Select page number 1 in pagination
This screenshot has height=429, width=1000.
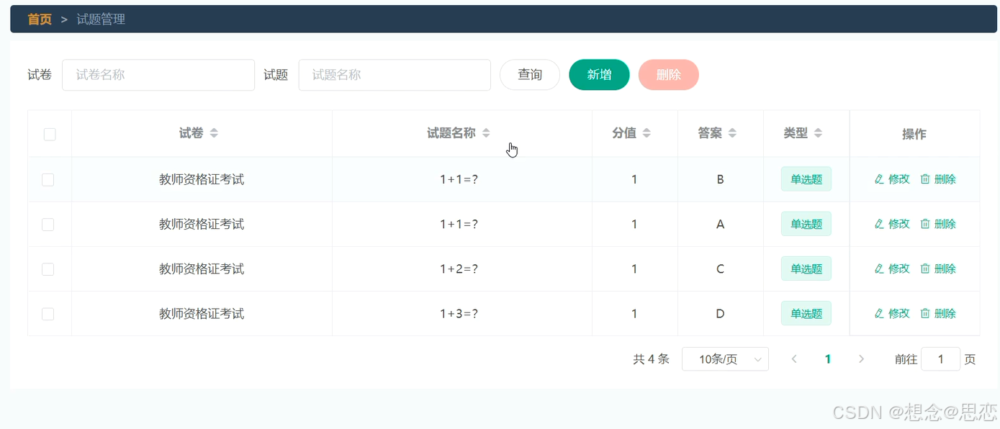coord(828,359)
